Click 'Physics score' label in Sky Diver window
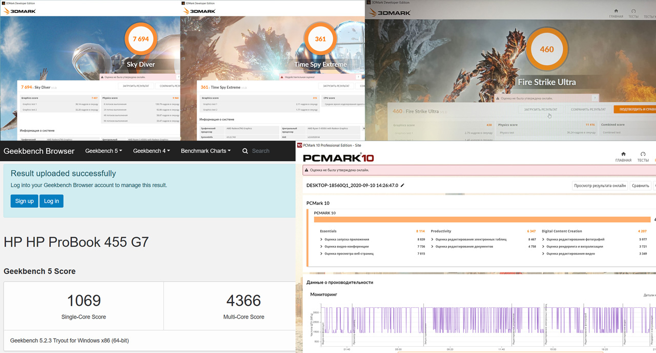This screenshot has height=353, width=656. 110,97
